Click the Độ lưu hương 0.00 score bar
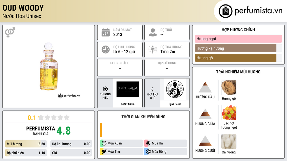 click(x=71, y=144)
